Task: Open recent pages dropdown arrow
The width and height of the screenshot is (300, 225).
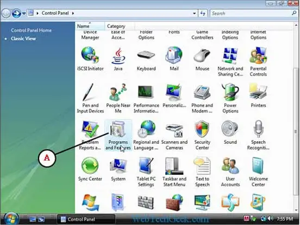Action: pyautogui.click(x=24, y=14)
